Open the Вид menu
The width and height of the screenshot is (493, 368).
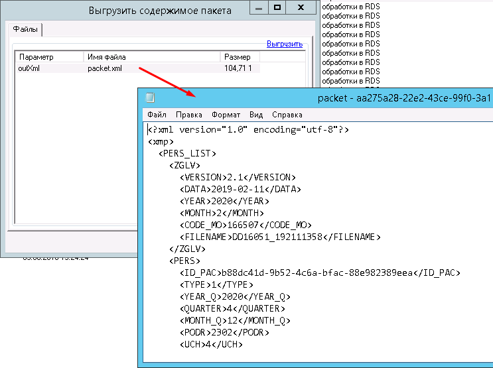[256, 115]
